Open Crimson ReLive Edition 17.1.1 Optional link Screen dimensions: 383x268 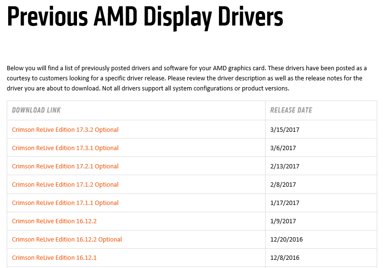65,203
